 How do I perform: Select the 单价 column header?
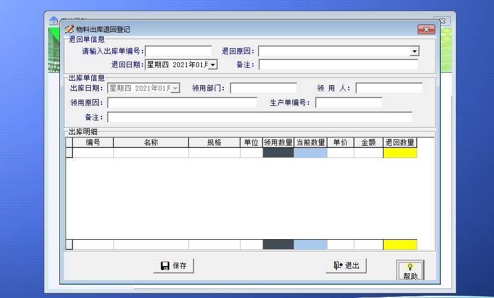[340, 142]
